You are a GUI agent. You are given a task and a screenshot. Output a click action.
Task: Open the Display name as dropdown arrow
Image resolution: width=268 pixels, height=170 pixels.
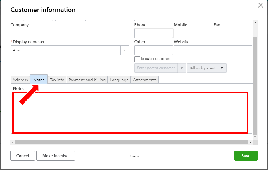tap(125, 50)
